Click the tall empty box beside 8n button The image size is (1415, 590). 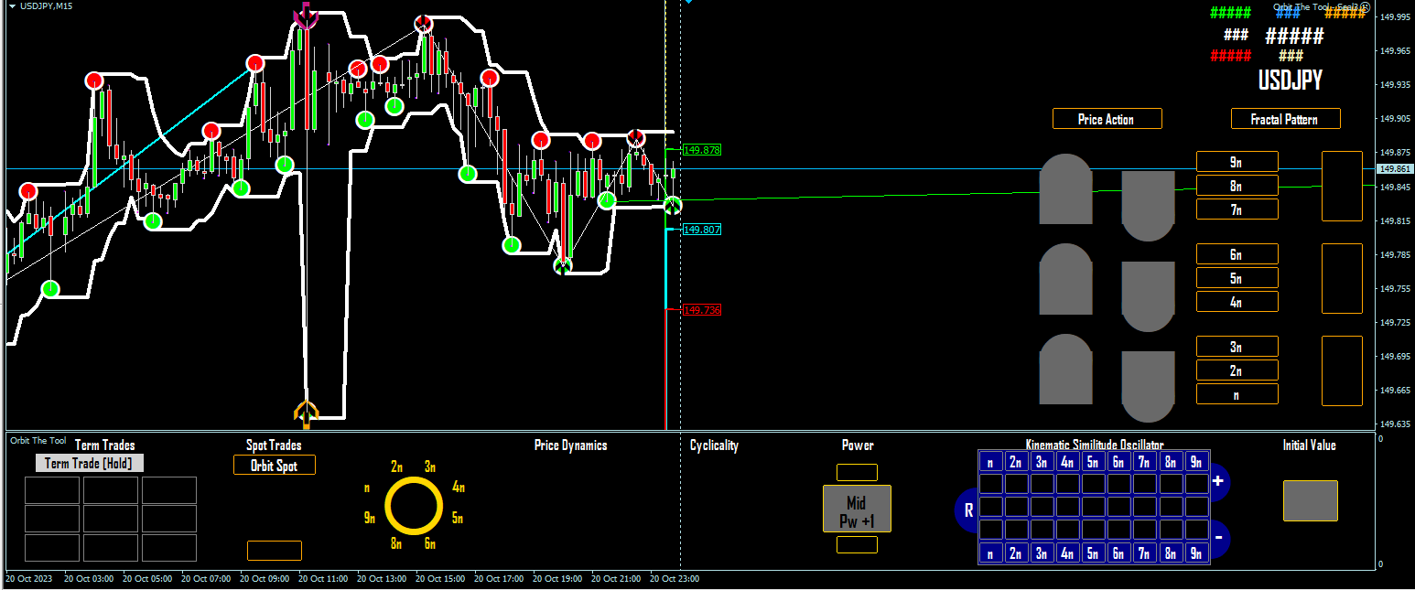click(x=1342, y=186)
